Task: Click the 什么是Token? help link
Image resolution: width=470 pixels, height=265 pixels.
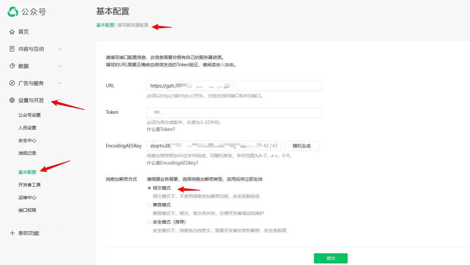Action: [x=161, y=129]
